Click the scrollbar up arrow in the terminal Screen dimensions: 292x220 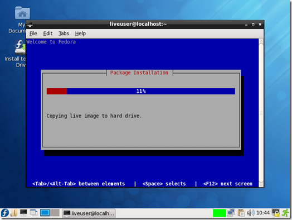261,41
